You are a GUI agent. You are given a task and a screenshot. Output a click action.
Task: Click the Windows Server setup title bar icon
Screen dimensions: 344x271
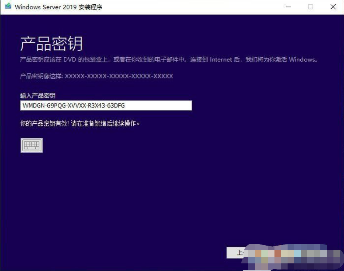coord(8,7)
